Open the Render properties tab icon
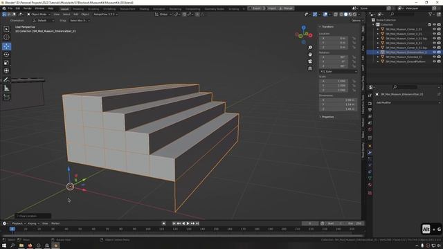 (x=370, y=104)
